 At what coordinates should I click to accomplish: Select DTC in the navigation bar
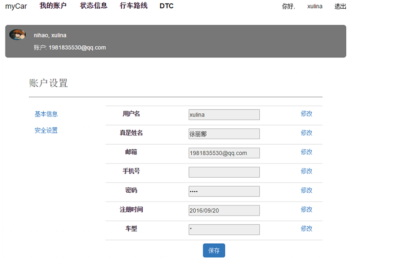[x=167, y=6]
